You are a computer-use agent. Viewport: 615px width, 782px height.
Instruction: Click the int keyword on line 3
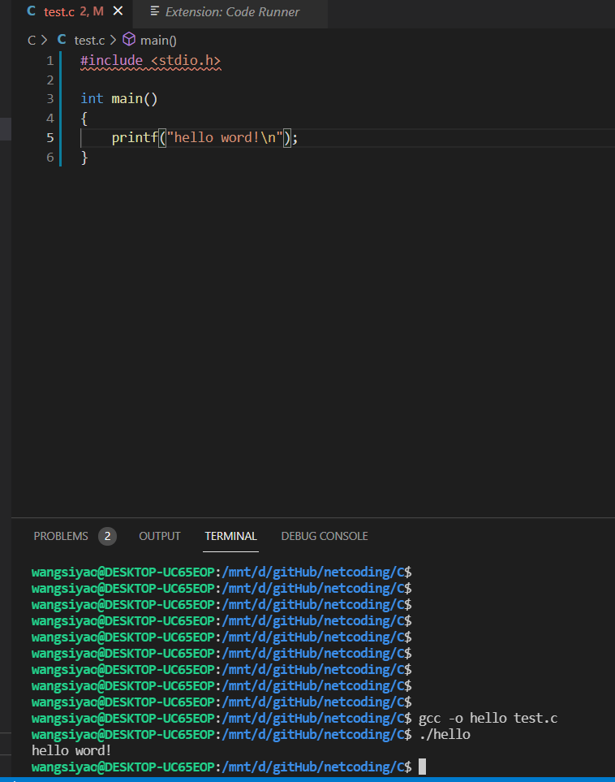[92, 99]
